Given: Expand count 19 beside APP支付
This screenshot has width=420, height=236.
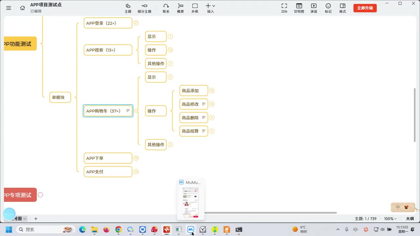Looking at the screenshot, I should click(x=136, y=171).
